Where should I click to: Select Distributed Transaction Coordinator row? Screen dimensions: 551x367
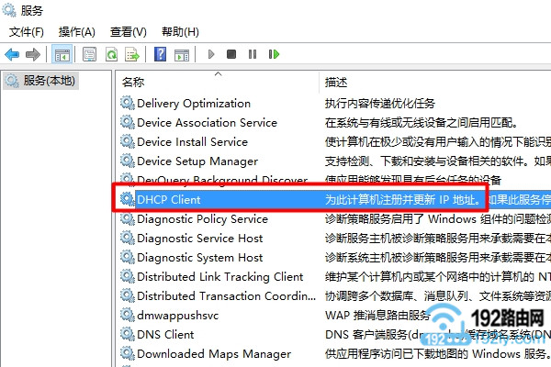click(226, 296)
